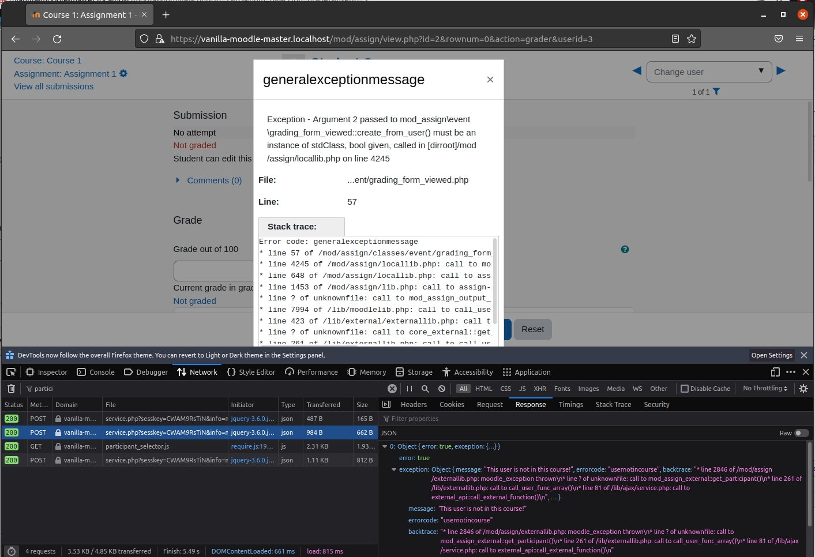This screenshot has height=557, width=815.
Task: Toggle responsive design mode icon
Action: (775, 372)
